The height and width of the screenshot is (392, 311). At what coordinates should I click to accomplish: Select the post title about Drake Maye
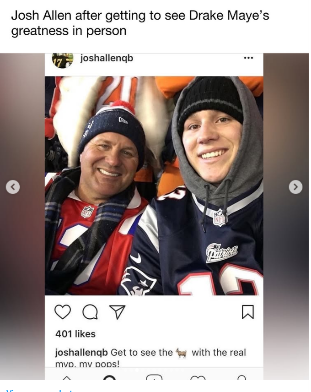click(x=140, y=23)
